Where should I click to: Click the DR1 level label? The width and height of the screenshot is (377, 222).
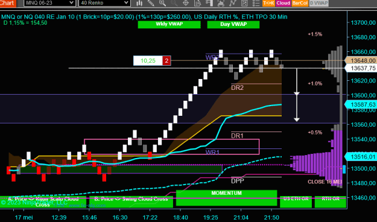[x=237, y=136]
